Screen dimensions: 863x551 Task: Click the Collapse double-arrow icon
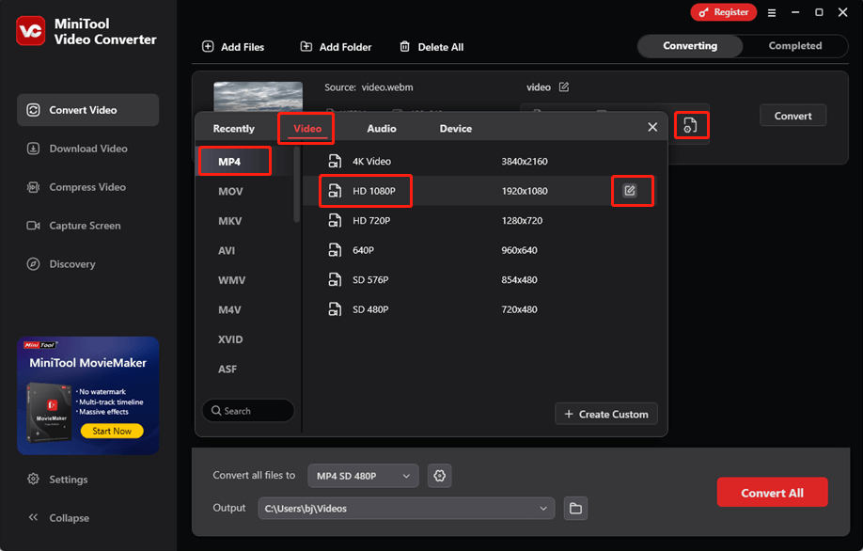tap(33, 517)
